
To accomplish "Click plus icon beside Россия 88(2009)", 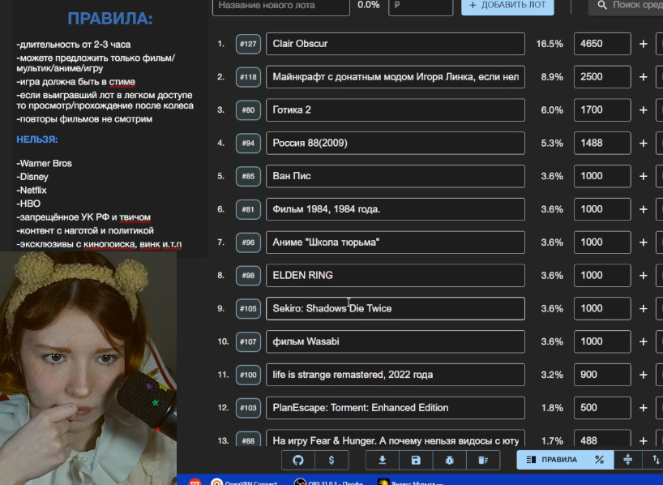I will pyautogui.click(x=643, y=143).
